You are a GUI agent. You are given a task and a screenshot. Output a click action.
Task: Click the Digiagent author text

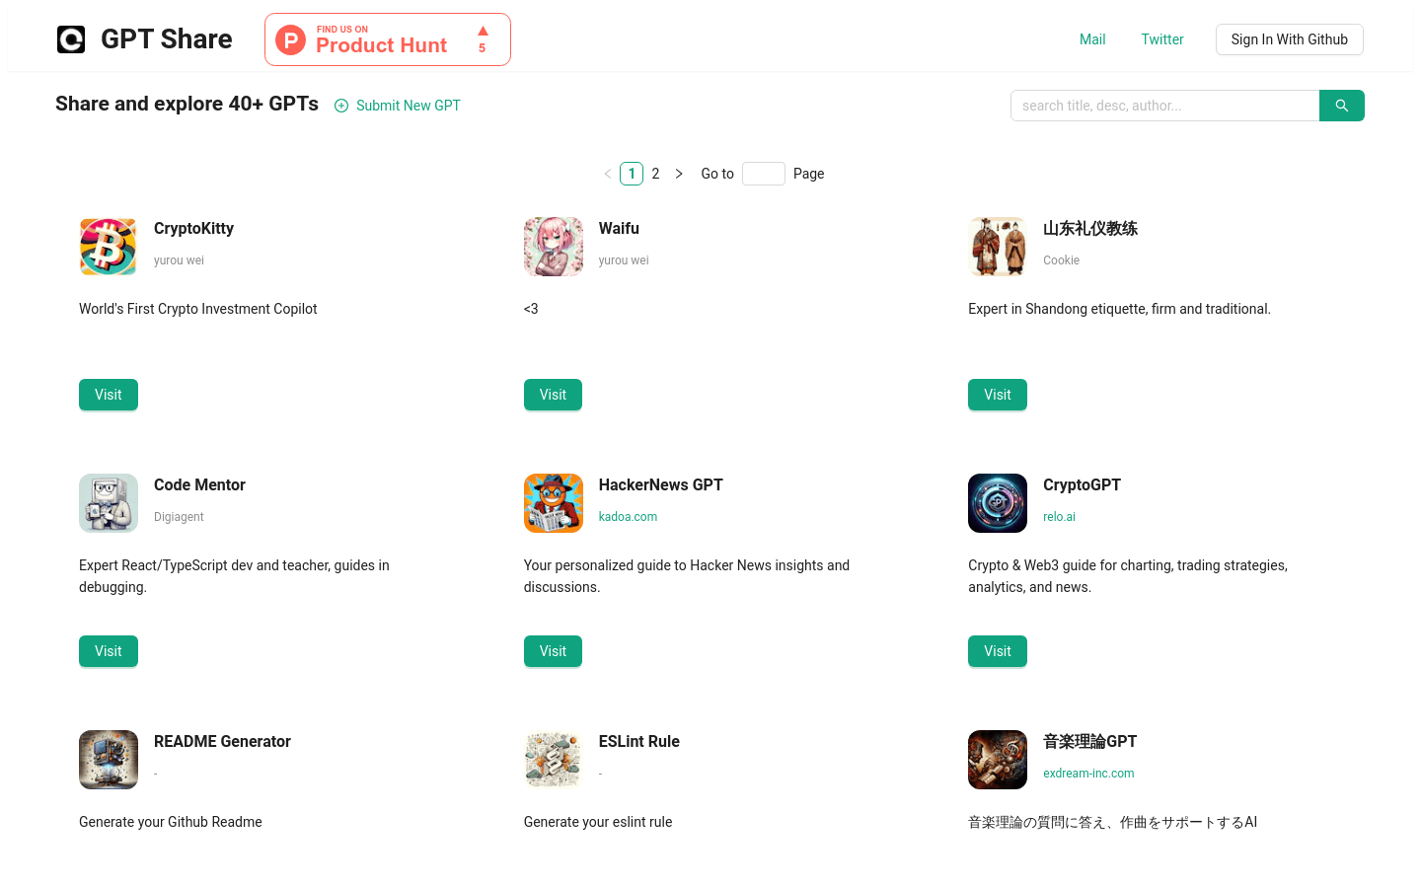pyautogui.click(x=179, y=517)
